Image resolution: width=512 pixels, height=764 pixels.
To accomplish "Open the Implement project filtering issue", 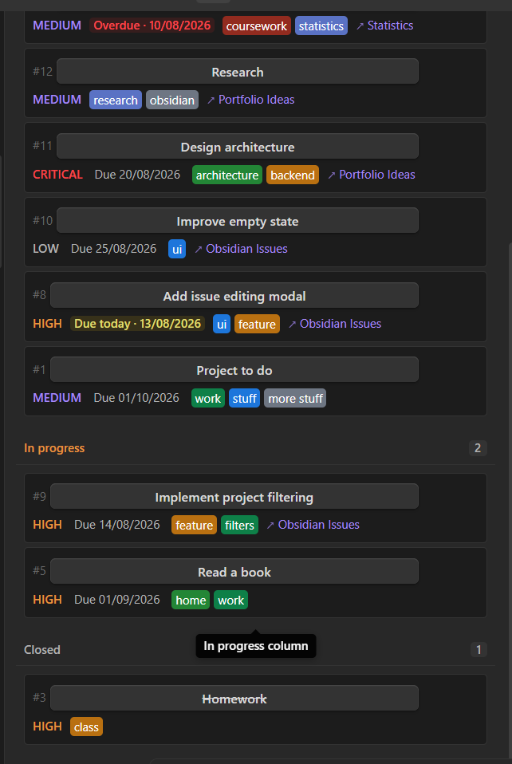I will (x=234, y=497).
